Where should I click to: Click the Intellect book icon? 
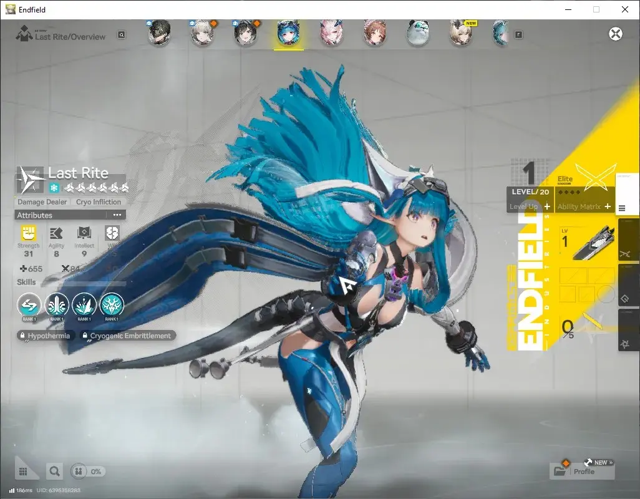[84, 233]
